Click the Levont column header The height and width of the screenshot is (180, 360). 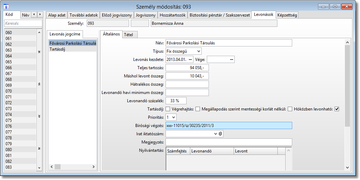click(256, 151)
